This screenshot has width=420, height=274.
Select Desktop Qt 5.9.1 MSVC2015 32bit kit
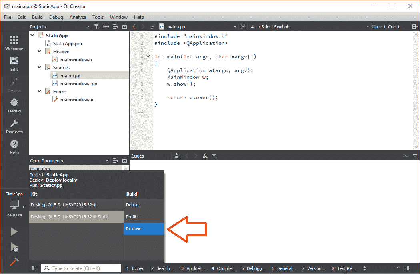[64, 205]
